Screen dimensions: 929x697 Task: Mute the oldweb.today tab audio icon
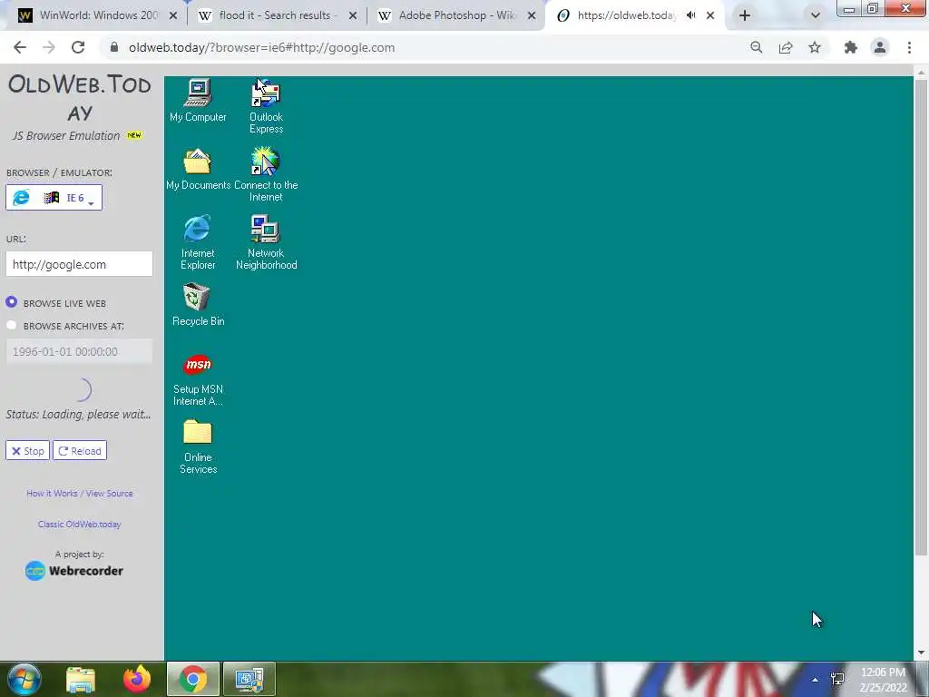click(x=690, y=15)
